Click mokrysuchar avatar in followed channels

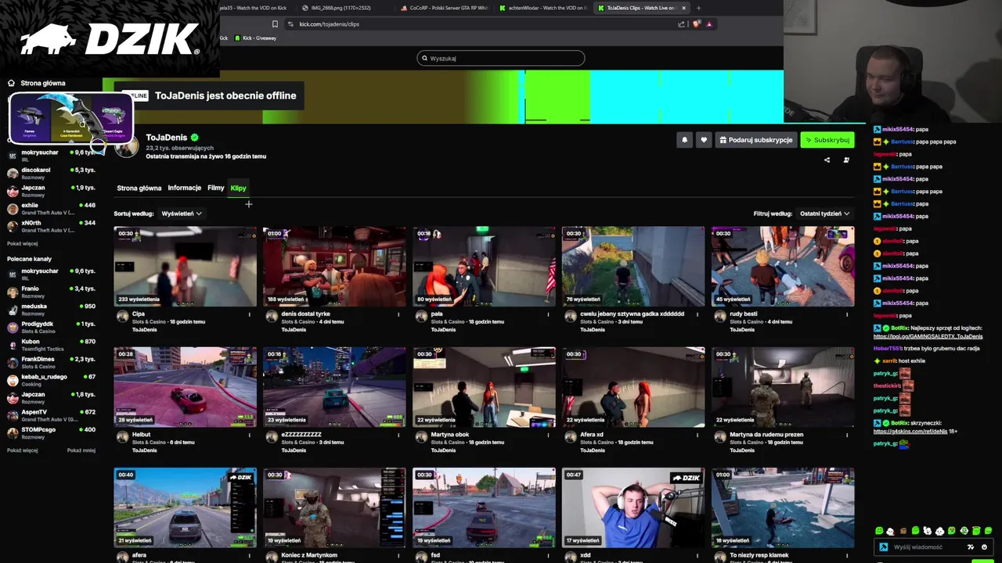pyautogui.click(x=13, y=155)
